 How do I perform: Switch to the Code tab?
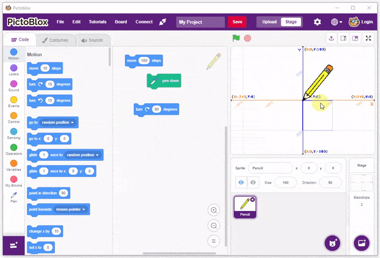click(20, 40)
